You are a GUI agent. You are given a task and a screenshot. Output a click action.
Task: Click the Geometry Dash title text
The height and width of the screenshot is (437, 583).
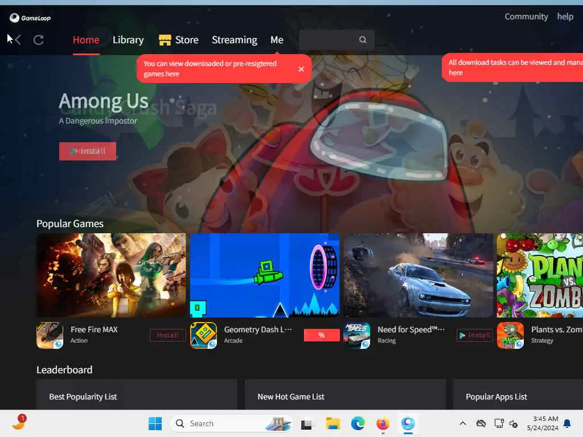pyautogui.click(x=258, y=329)
